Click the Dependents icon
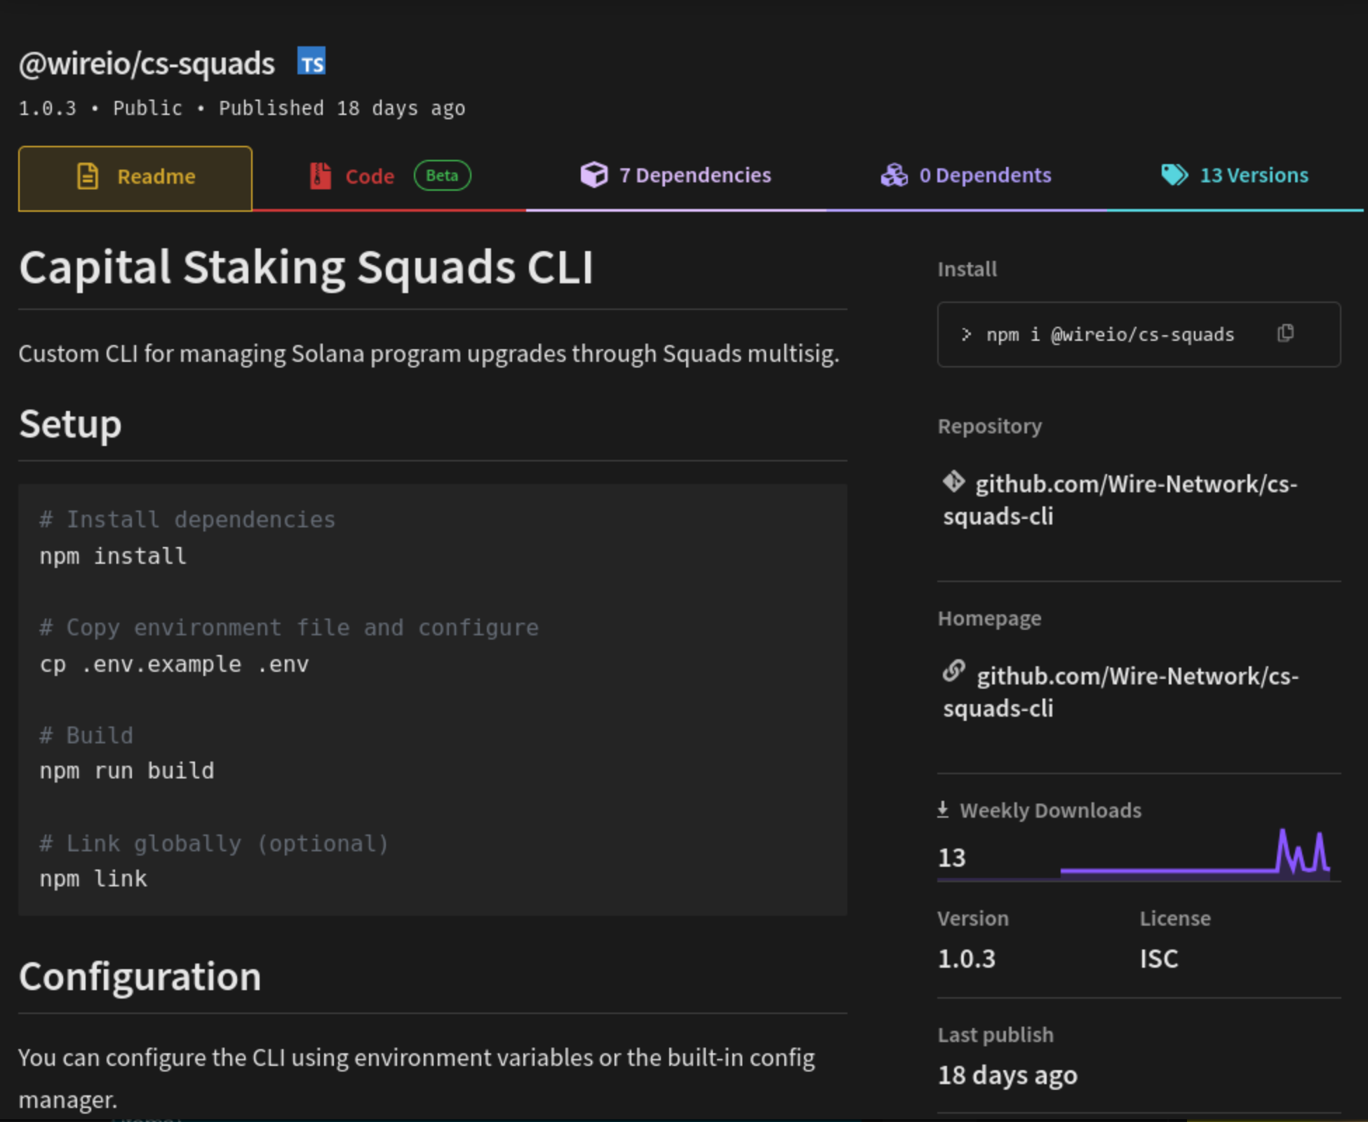Screen dimensions: 1368x1122 [893, 175]
